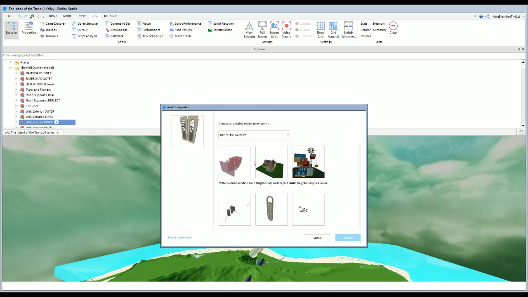Viewport: 528px width, 297px height.
Task: Toggle Physics stats
Action: (x=365, y=36)
